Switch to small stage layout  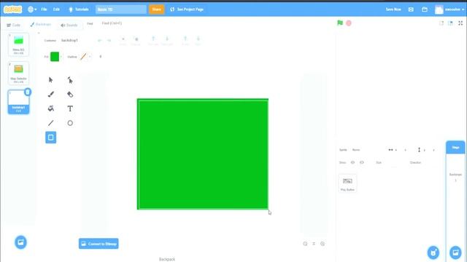[441, 23]
